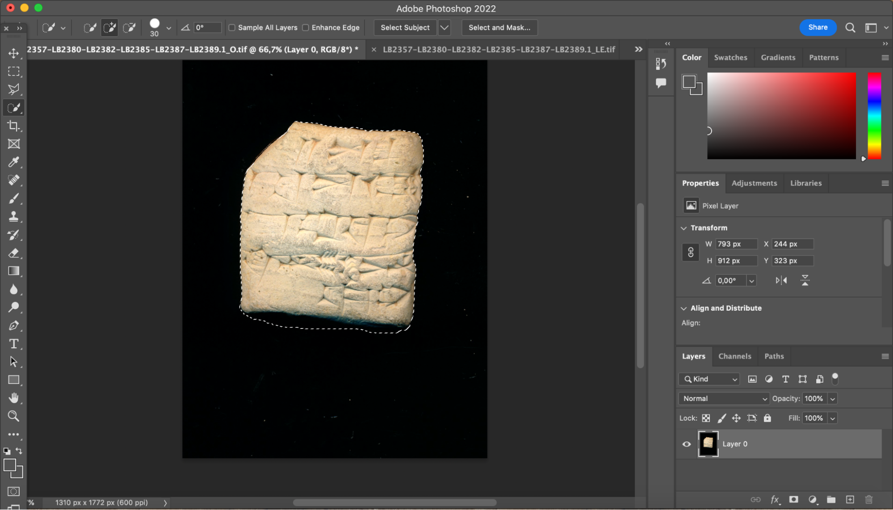The height and width of the screenshot is (510, 893).
Task: Toggle layer filtering on/off switch
Action: 835,379
